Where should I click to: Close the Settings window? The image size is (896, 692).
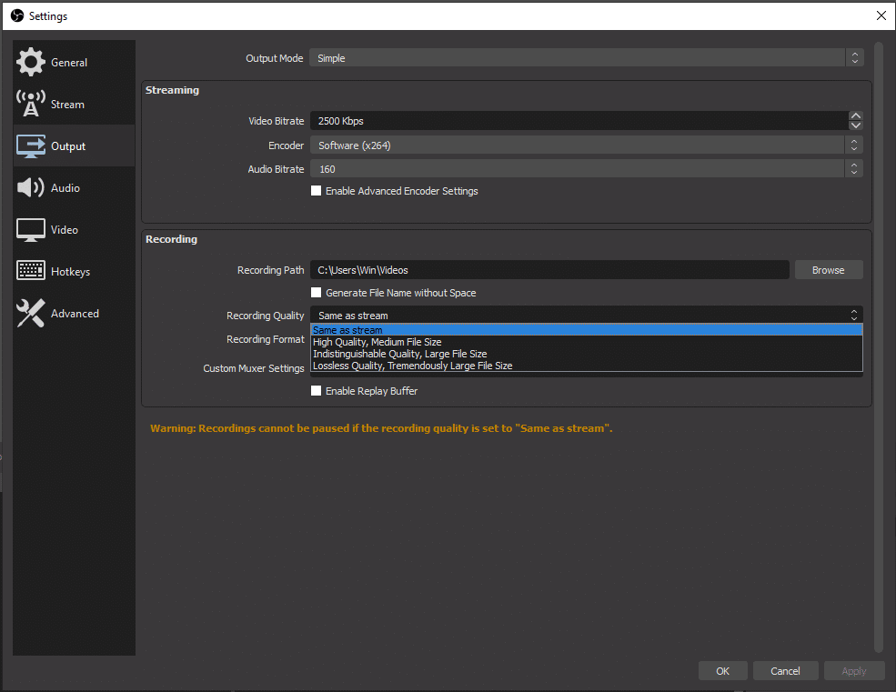click(x=881, y=15)
